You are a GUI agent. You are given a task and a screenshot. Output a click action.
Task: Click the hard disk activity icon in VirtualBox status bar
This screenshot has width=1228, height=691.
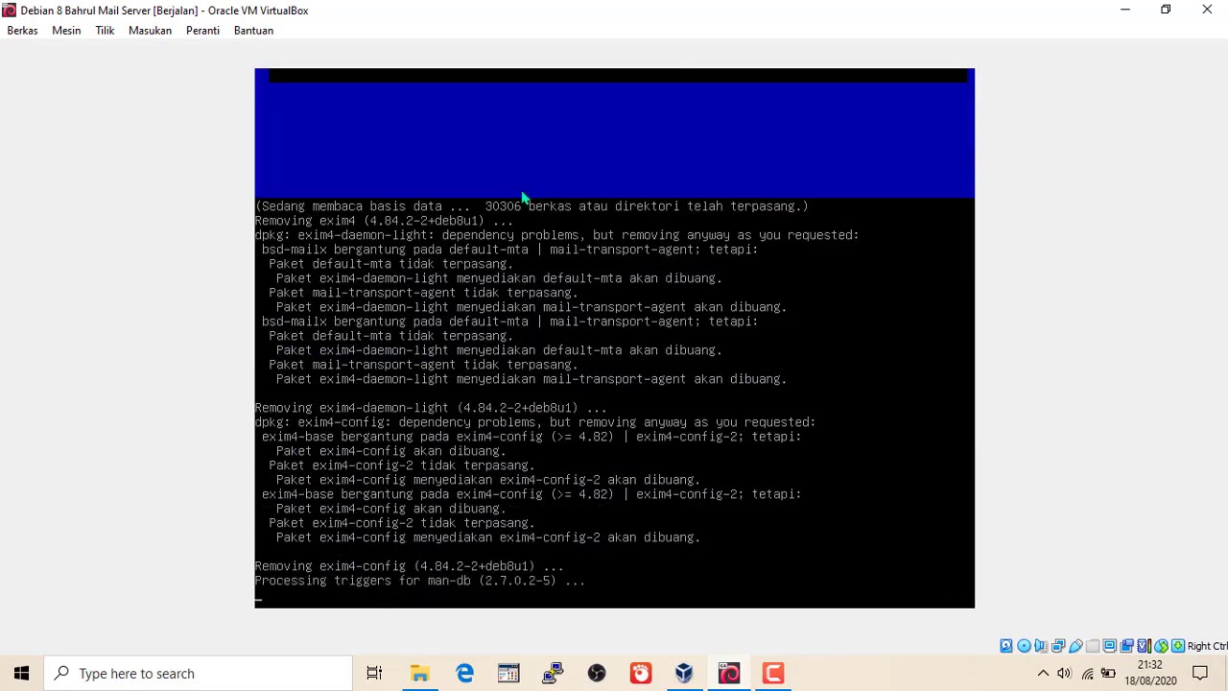coord(1006,646)
